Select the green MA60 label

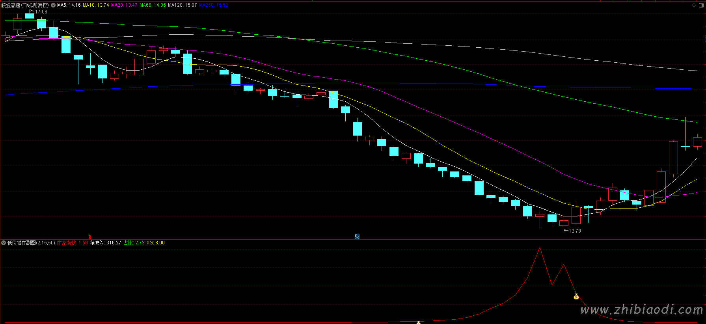(153, 5)
